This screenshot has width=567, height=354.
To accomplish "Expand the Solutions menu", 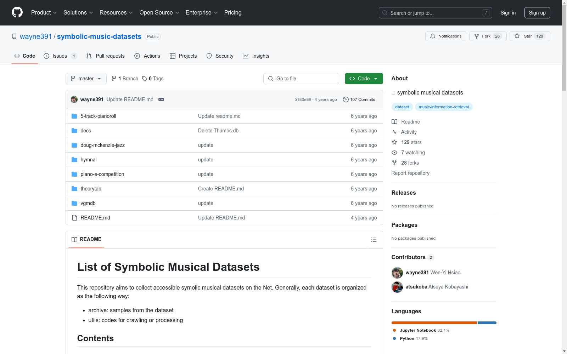I will point(78,13).
